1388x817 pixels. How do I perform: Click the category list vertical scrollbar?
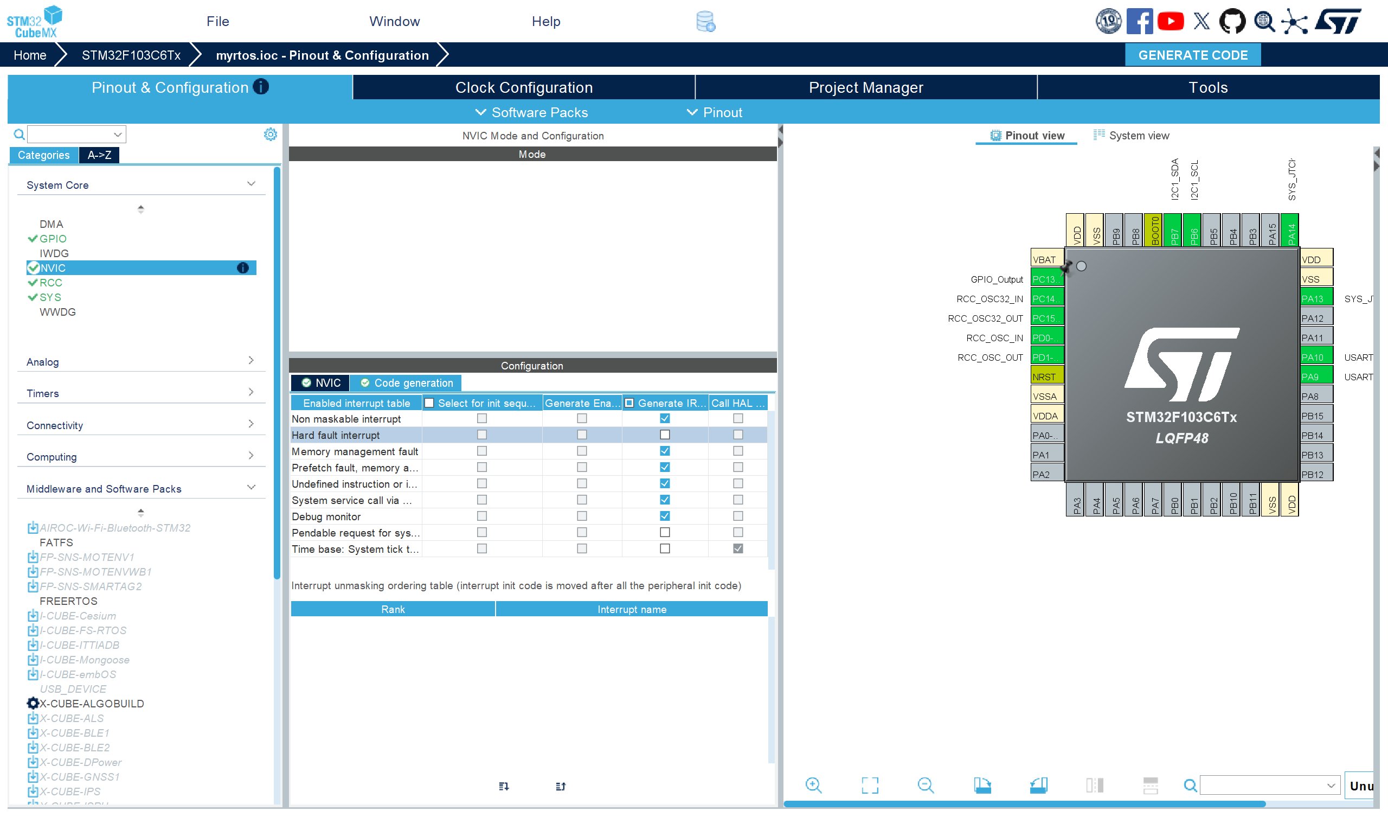277,373
